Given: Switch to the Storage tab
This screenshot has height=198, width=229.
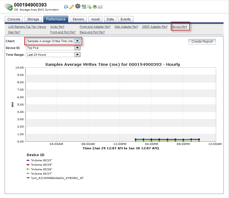Looking at the screenshot, I should tap(33, 19).
